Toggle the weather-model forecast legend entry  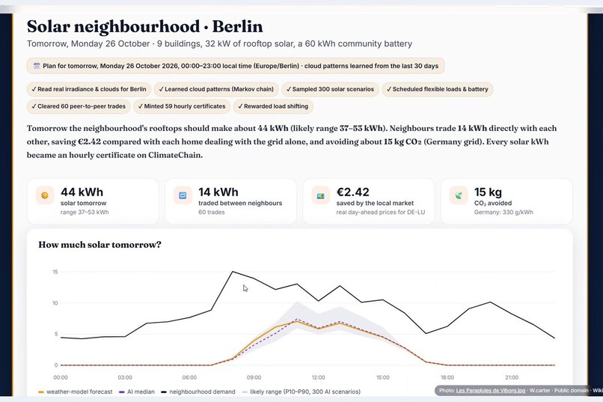coord(76,392)
